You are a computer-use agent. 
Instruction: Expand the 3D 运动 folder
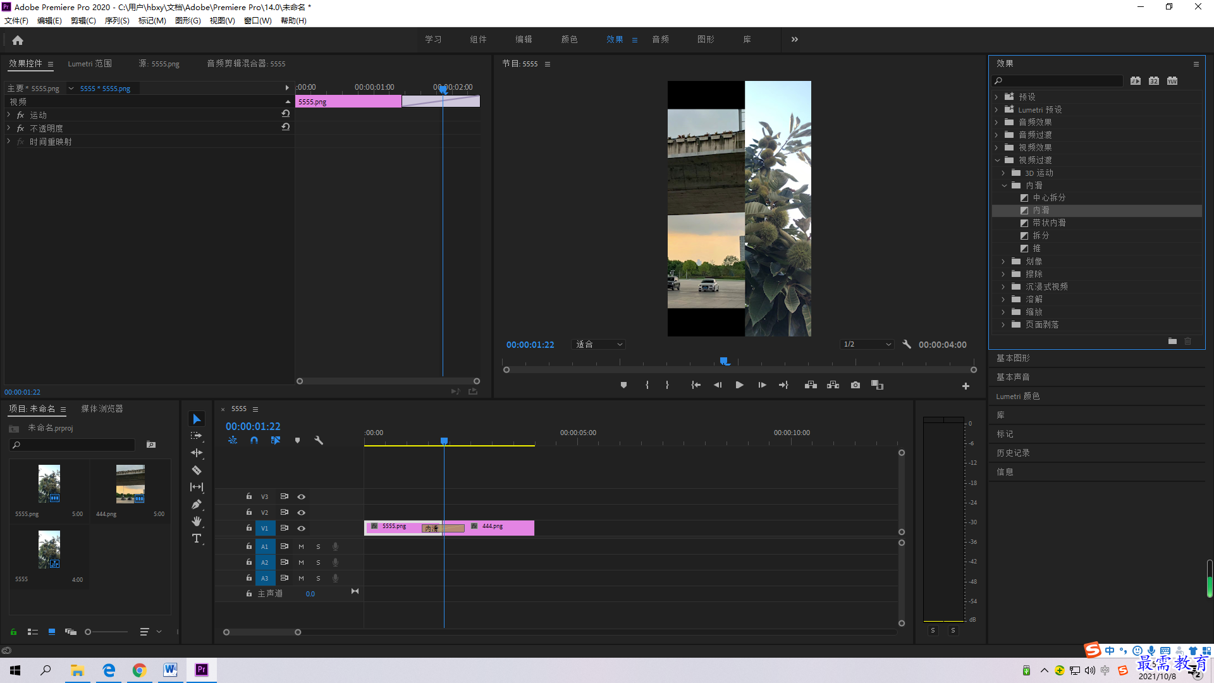point(1003,173)
